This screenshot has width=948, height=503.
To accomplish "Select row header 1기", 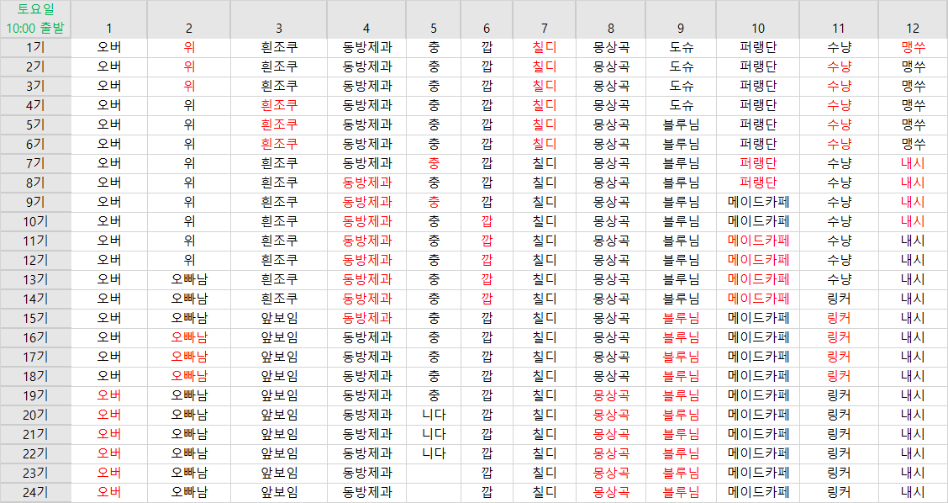I will coord(35,47).
